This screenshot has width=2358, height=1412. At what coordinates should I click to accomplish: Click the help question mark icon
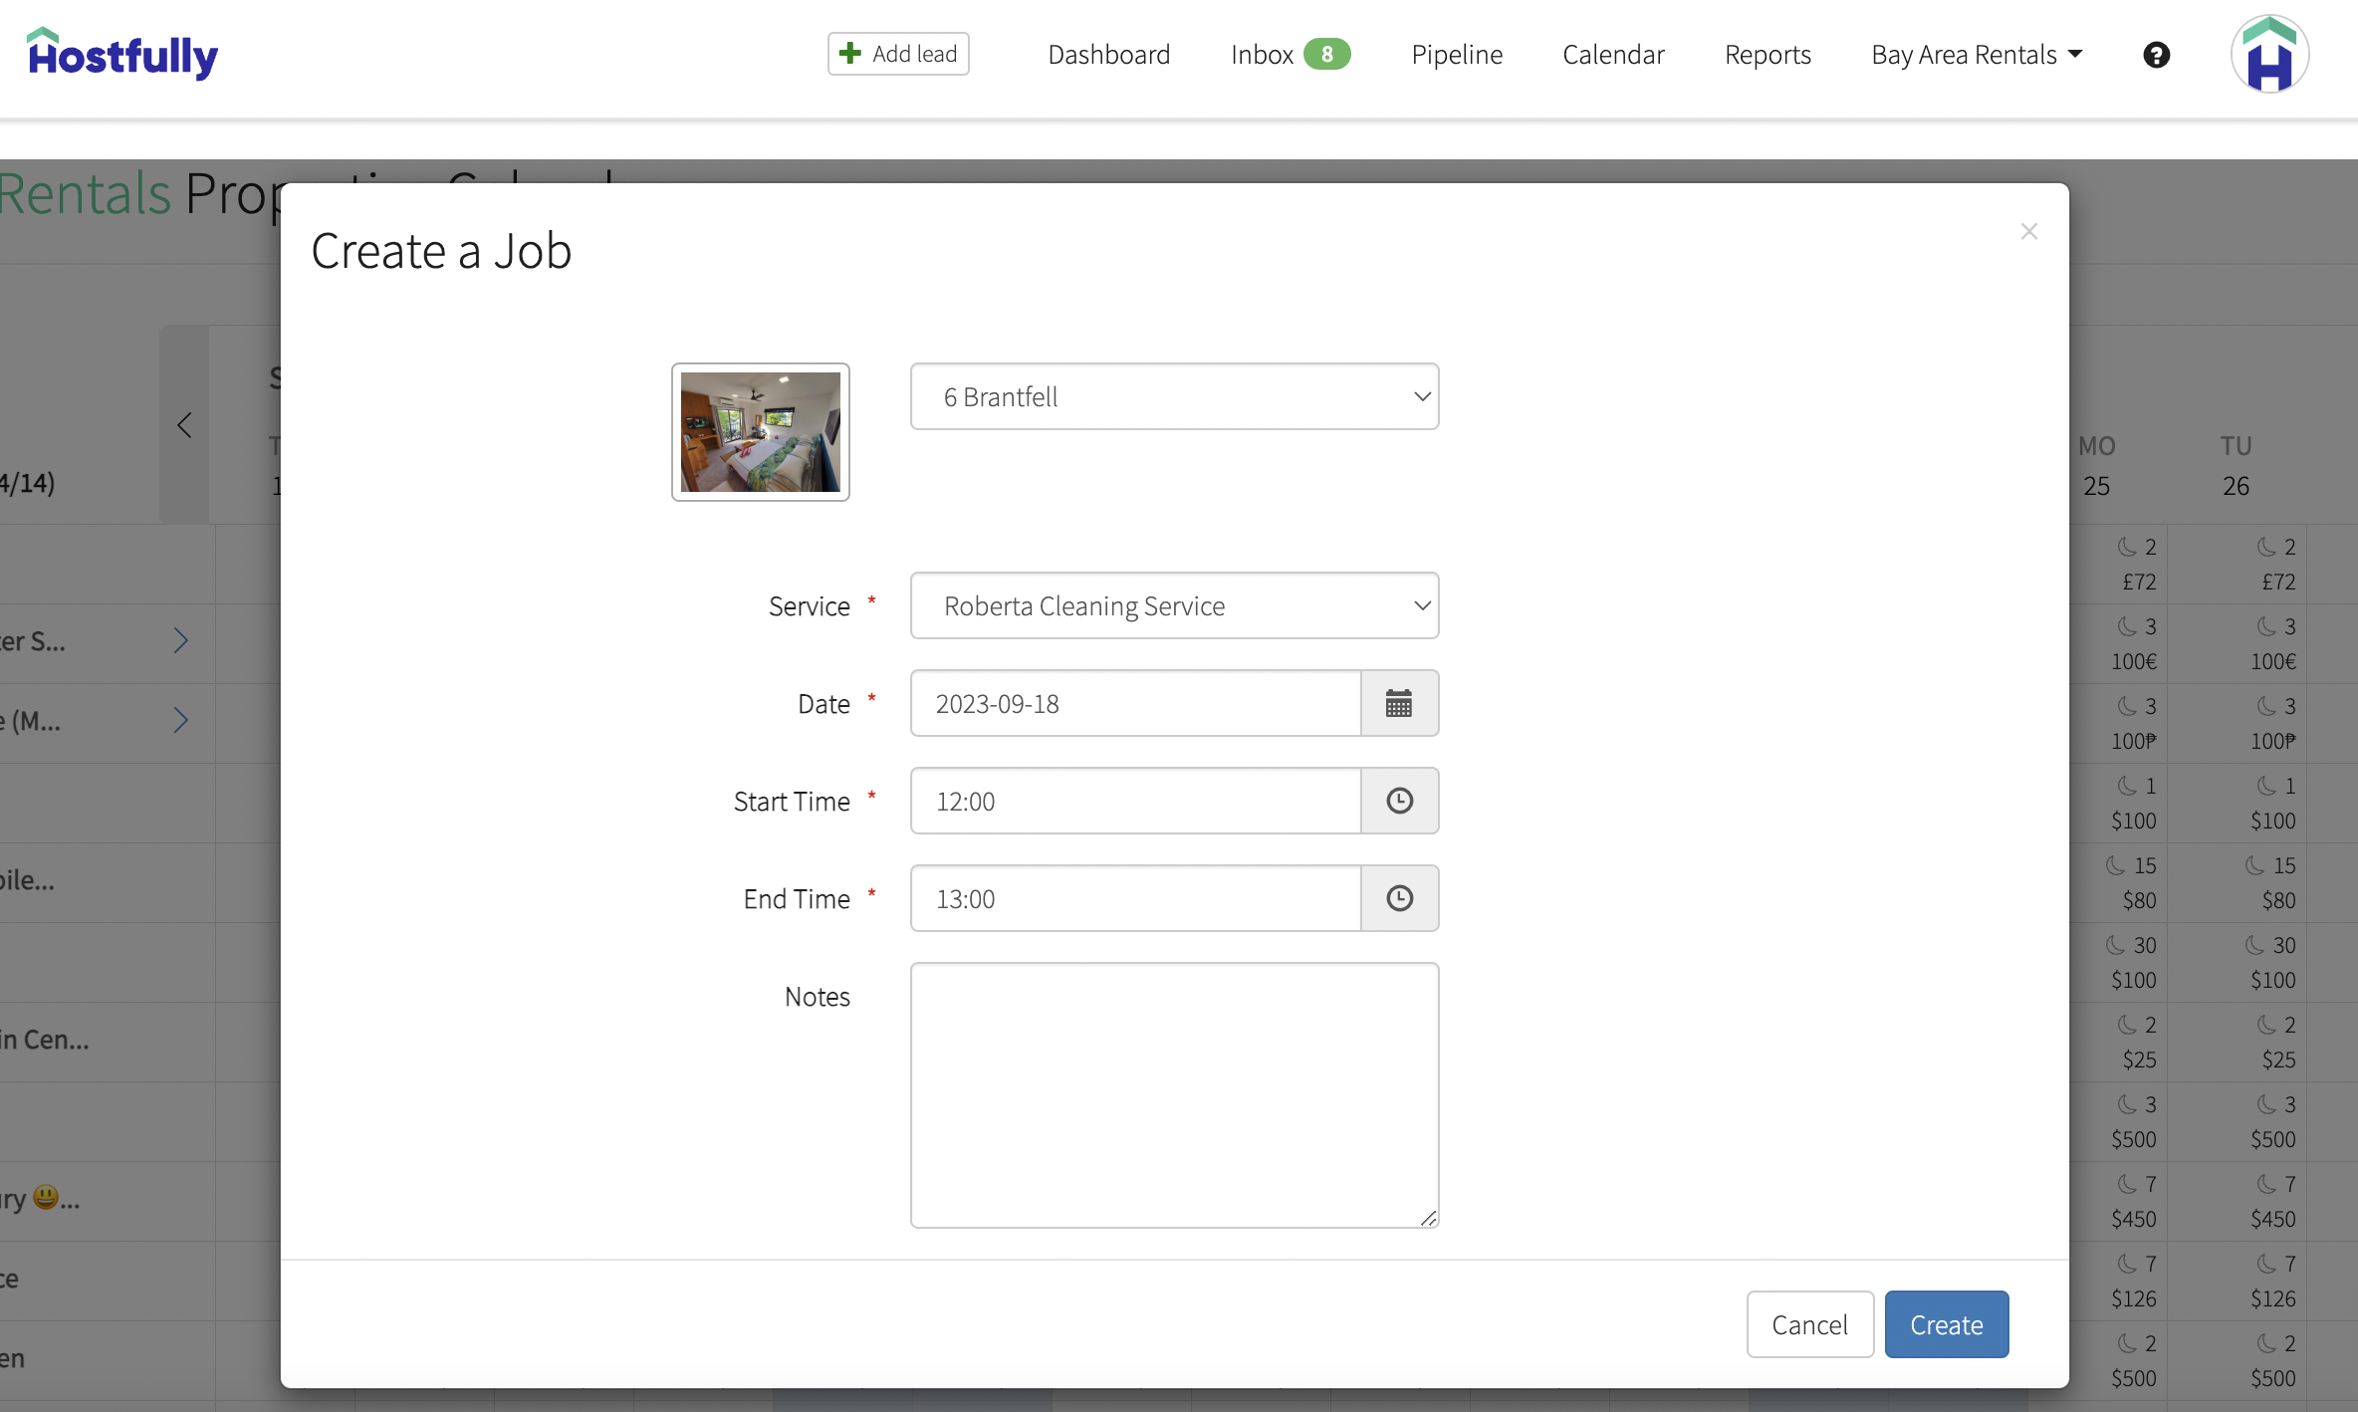(2156, 54)
